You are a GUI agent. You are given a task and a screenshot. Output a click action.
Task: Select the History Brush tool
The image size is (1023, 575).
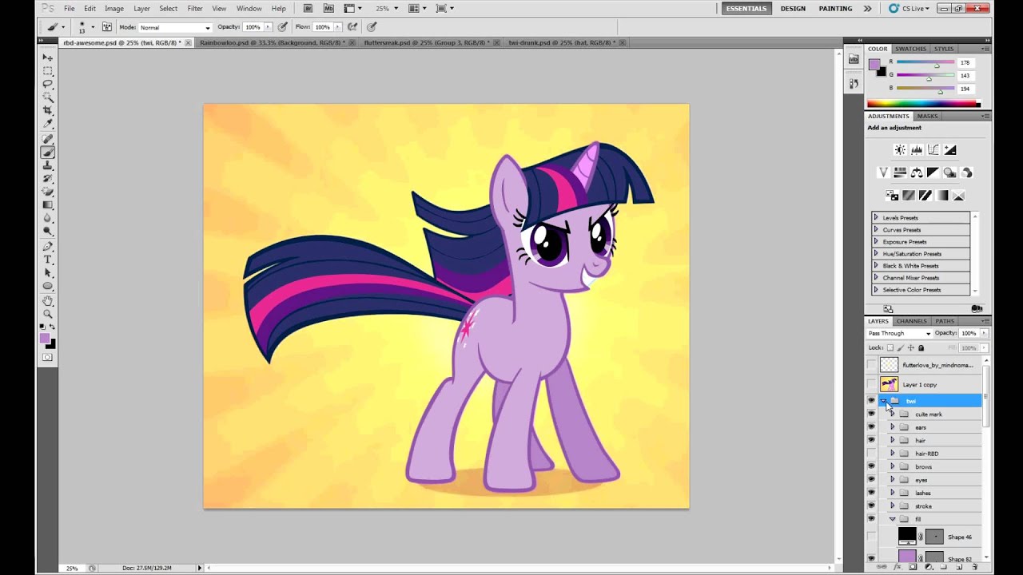click(x=48, y=179)
